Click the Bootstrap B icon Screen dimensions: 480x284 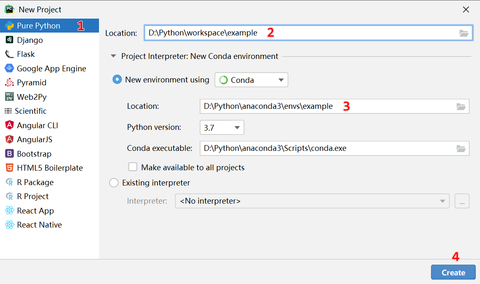click(9, 153)
